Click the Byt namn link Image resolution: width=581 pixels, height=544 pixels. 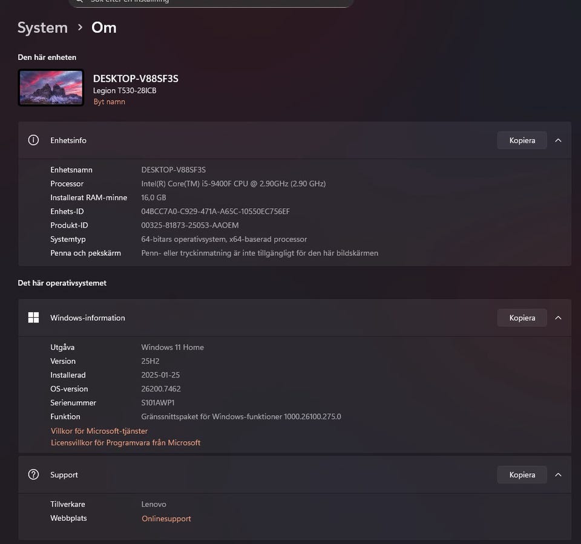point(109,102)
